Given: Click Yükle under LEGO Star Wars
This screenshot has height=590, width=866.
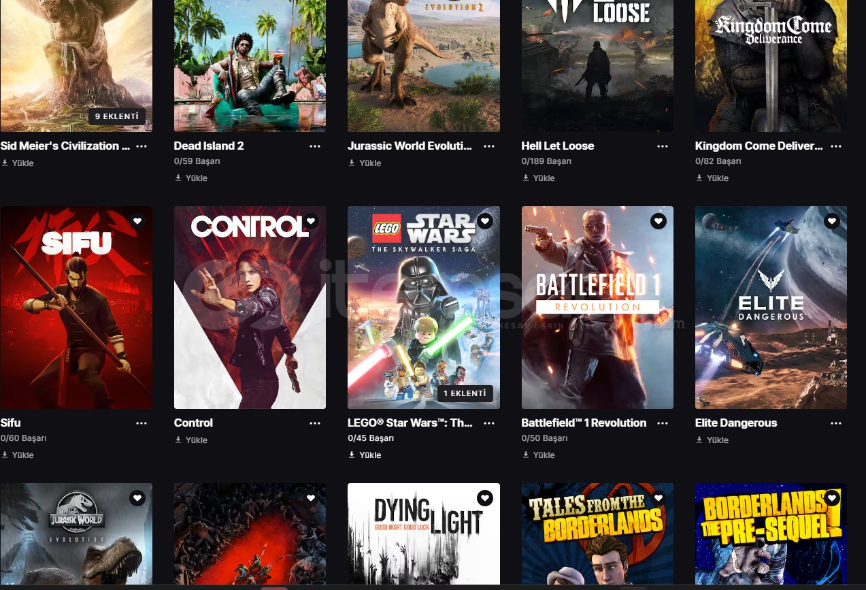Looking at the screenshot, I should pyautogui.click(x=365, y=455).
